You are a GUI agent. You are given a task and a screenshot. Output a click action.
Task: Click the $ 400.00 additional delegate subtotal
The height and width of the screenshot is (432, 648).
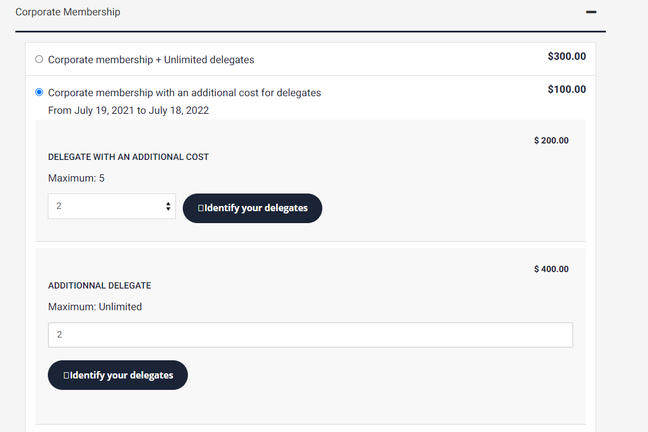(x=551, y=269)
